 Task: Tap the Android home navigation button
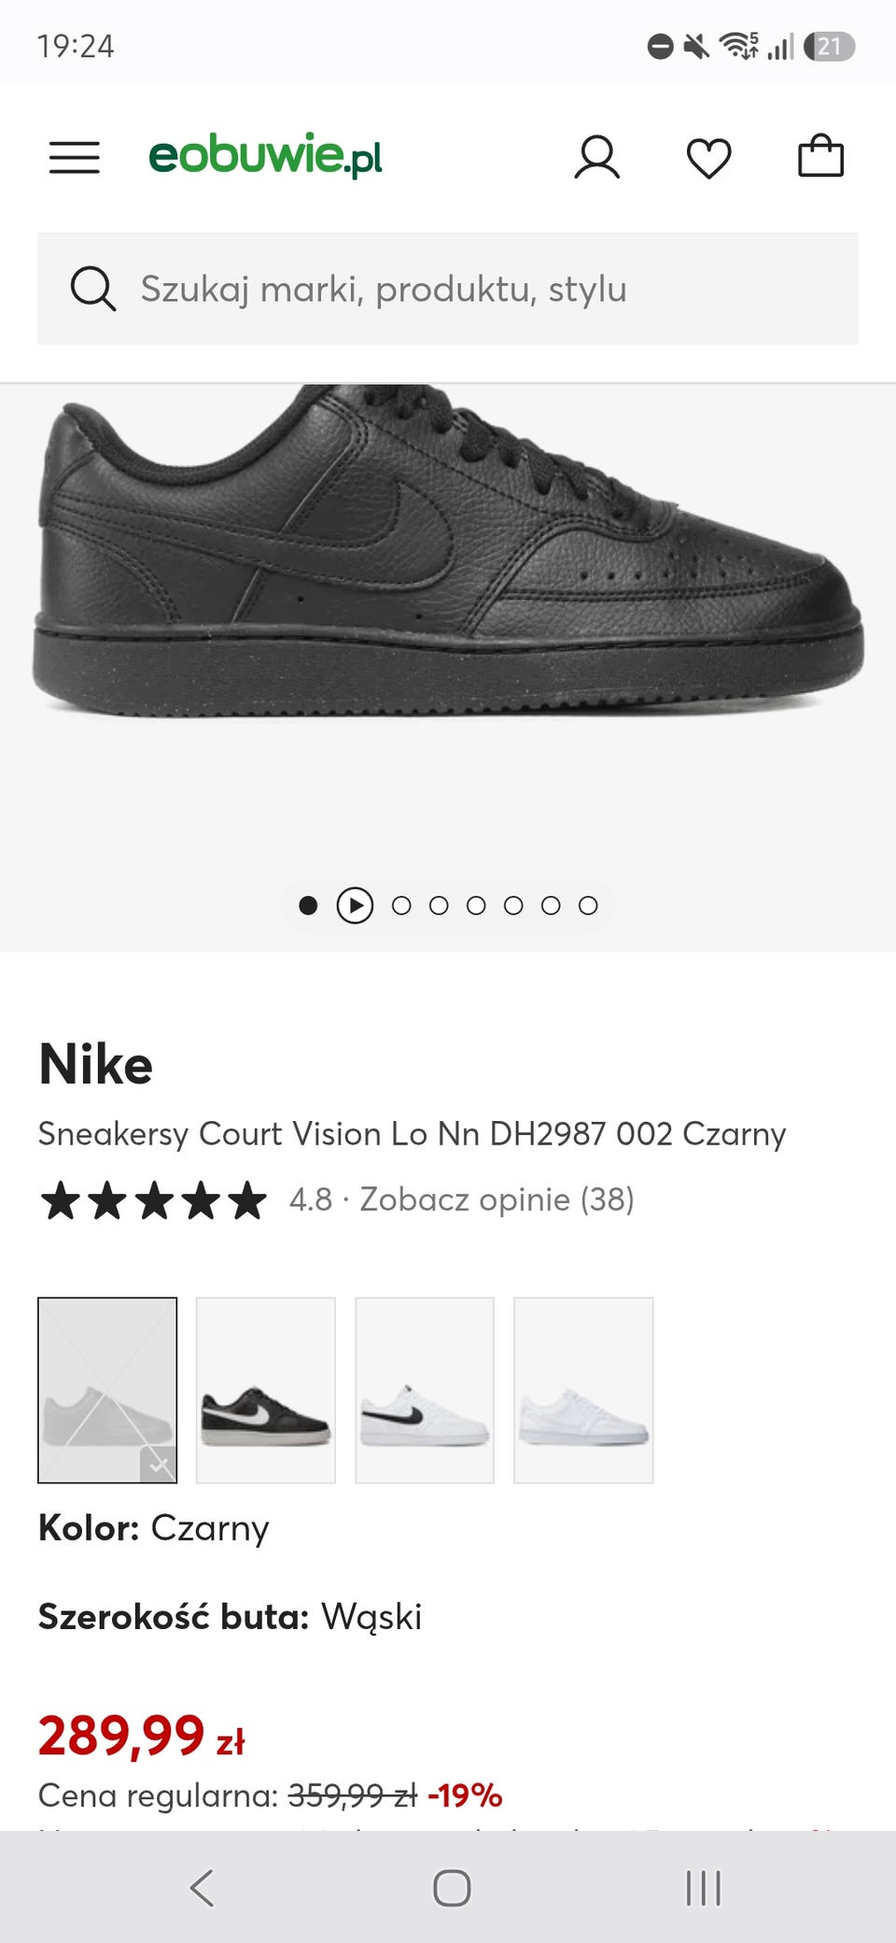point(452,1888)
